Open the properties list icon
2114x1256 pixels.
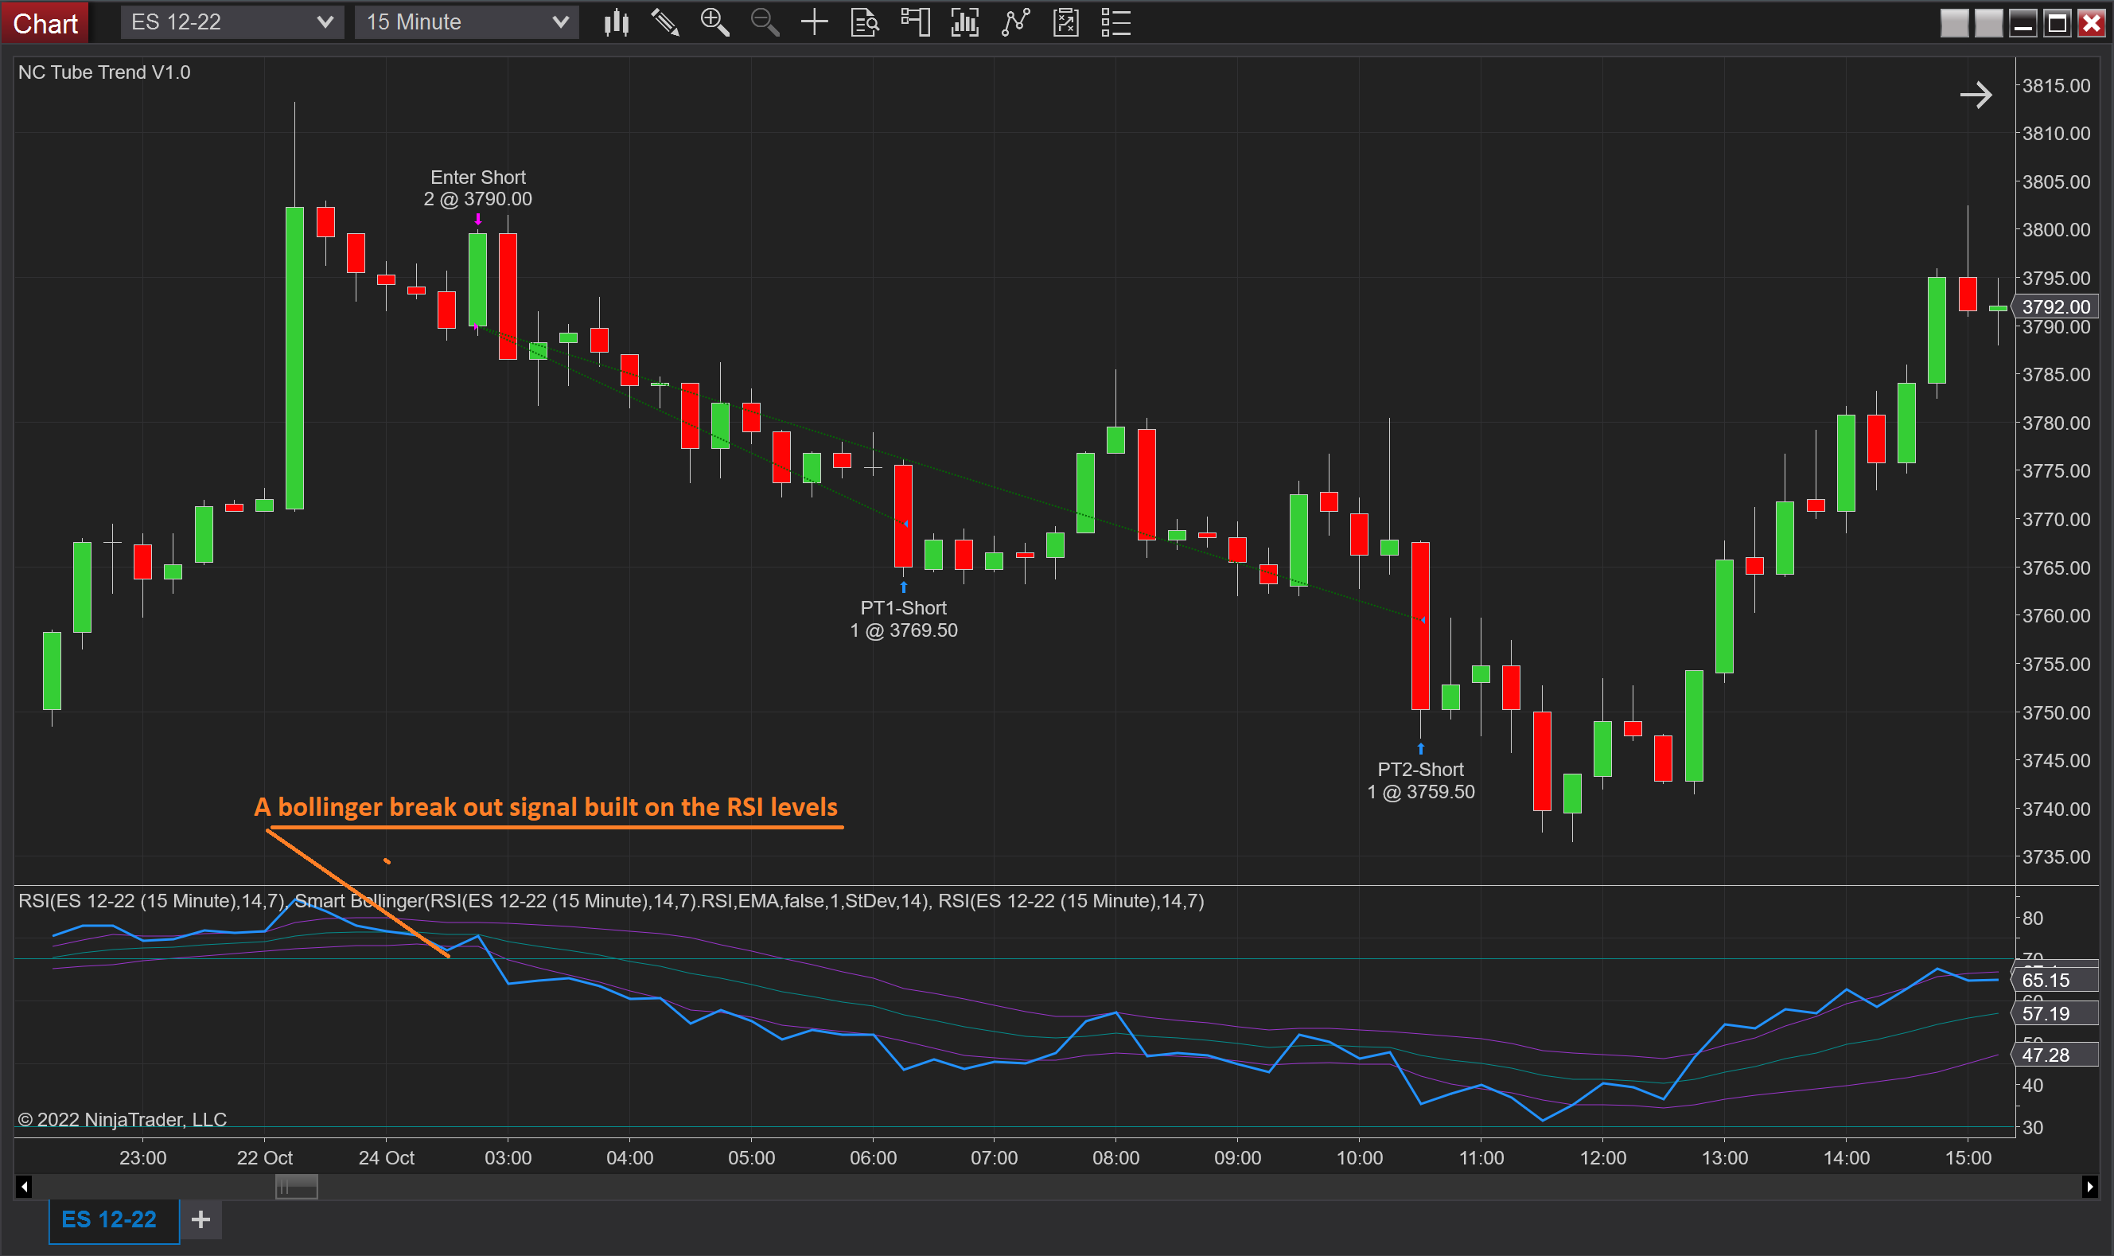[x=1115, y=23]
